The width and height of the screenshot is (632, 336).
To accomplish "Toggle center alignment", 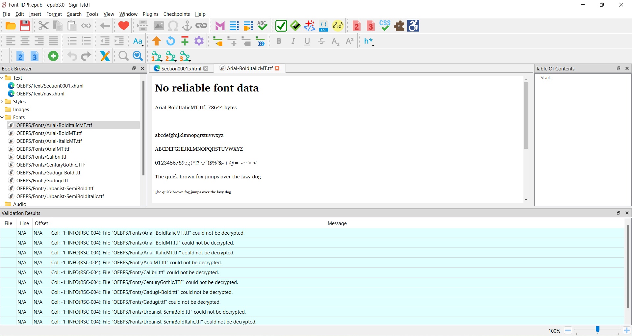I will point(25,41).
